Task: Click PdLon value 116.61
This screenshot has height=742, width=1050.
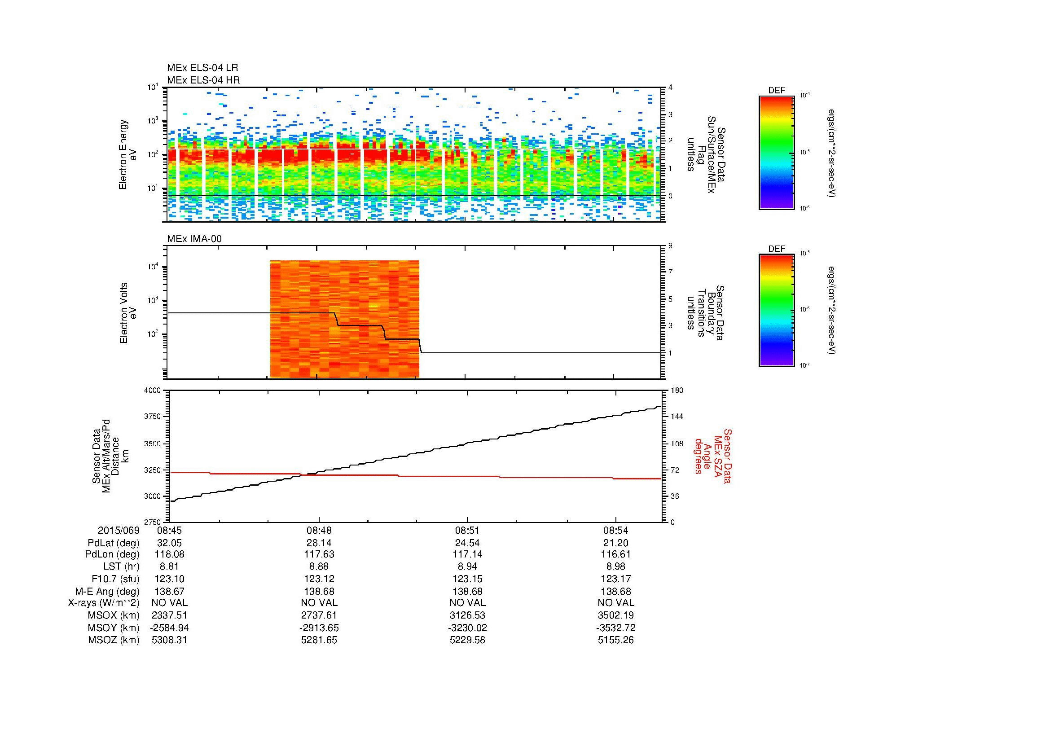Action: pyautogui.click(x=615, y=555)
